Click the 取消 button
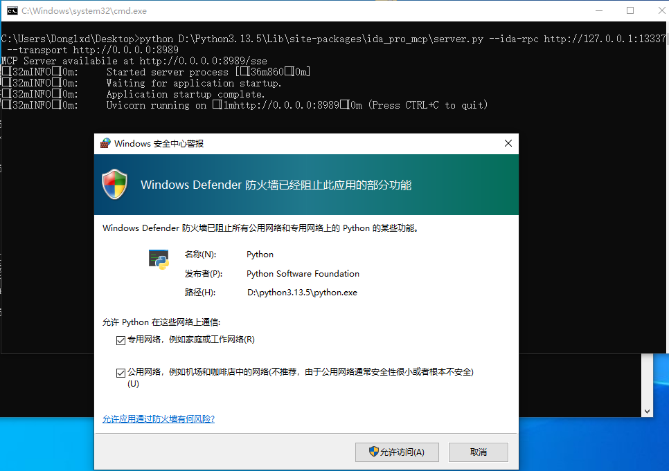The image size is (669, 471). [479, 452]
